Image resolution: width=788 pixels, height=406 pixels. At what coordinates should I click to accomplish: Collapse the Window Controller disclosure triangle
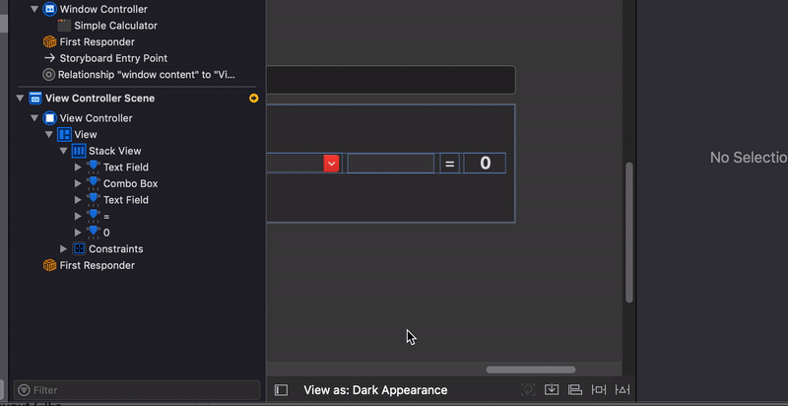click(34, 9)
